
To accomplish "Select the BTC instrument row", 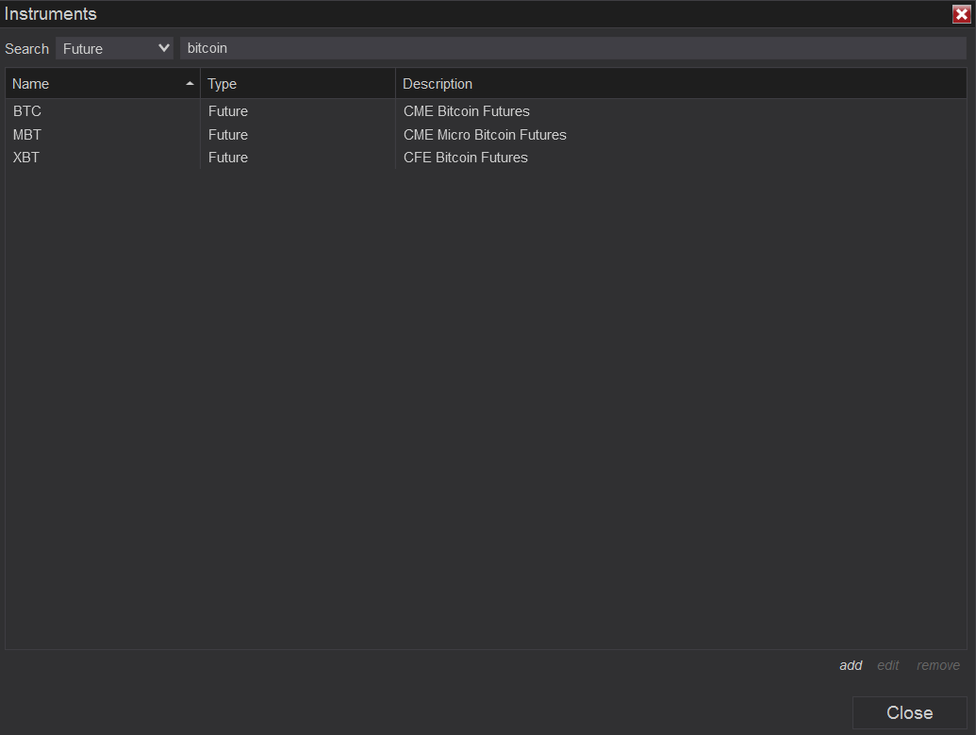I will pos(27,111).
